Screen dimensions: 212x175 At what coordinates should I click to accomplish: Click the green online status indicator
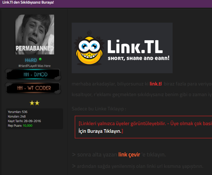click(40, 59)
